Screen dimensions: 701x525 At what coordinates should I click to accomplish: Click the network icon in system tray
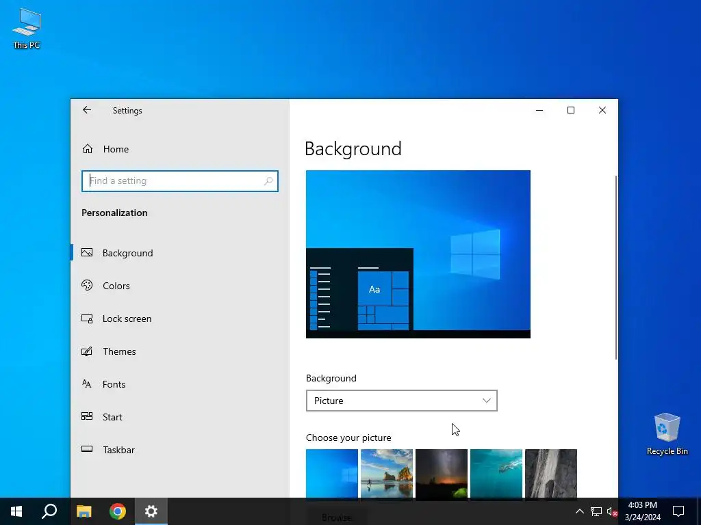point(596,511)
